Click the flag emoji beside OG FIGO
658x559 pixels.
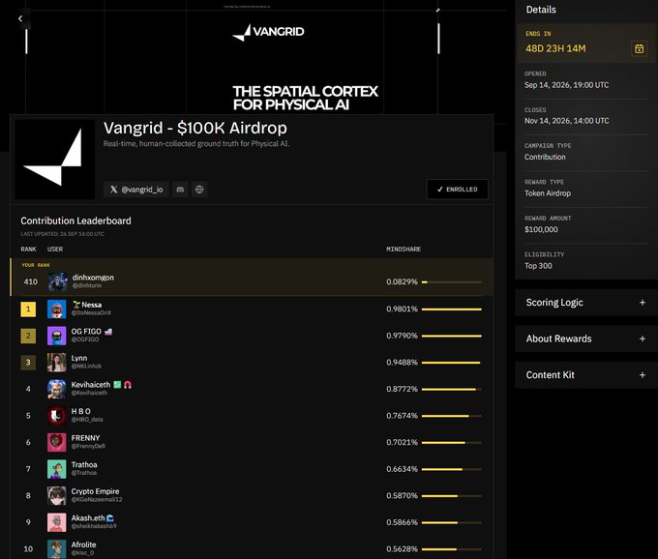pyautogui.click(x=108, y=332)
